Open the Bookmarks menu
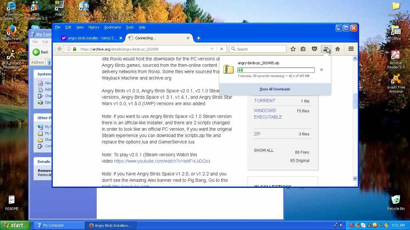 click(112, 27)
